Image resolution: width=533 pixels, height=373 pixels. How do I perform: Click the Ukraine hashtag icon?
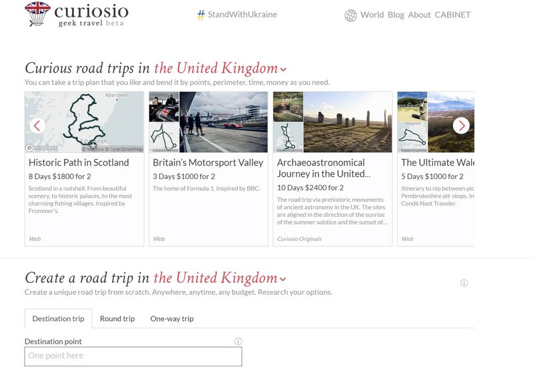201,15
